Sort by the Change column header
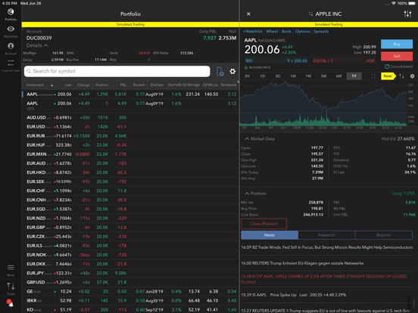Viewport: 418px width, 313px height. pyautogui.click(x=83, y=85)
